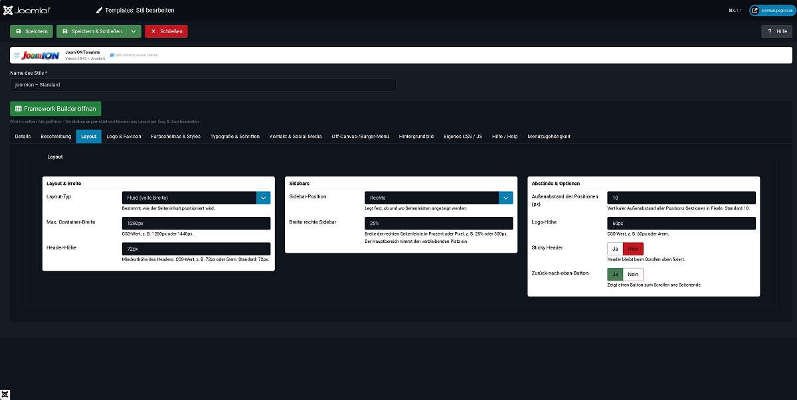
Task: Edit the Außenabstand der Positionen field
Action: 681,198
